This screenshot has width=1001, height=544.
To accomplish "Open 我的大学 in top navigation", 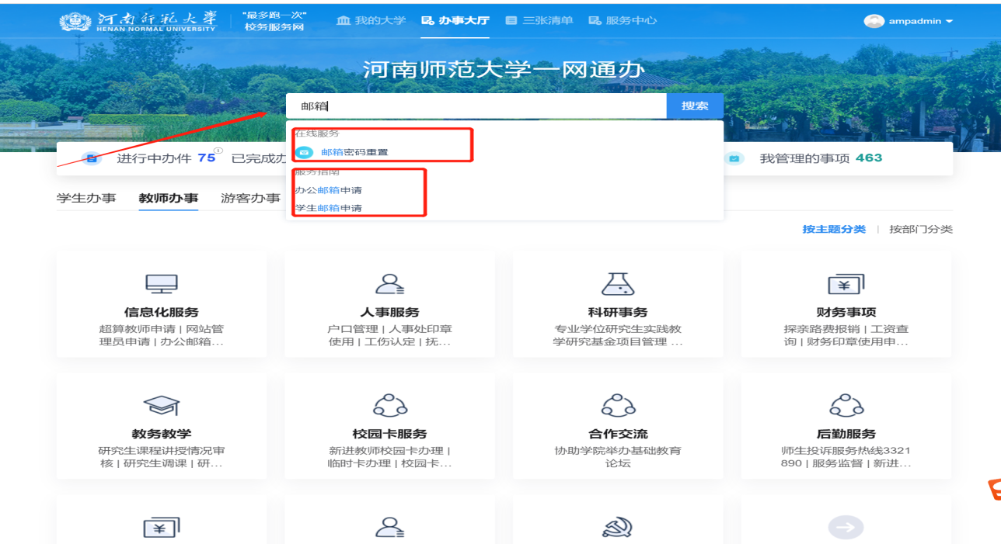I will (x=371, y=20).
